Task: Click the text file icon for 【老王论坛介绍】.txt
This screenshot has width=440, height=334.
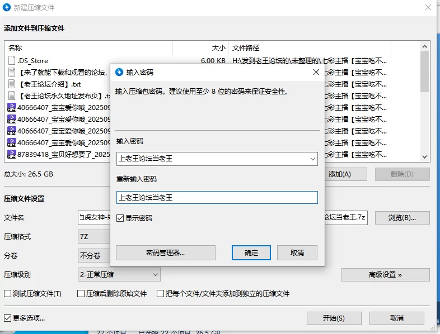Action: point(12,84)
